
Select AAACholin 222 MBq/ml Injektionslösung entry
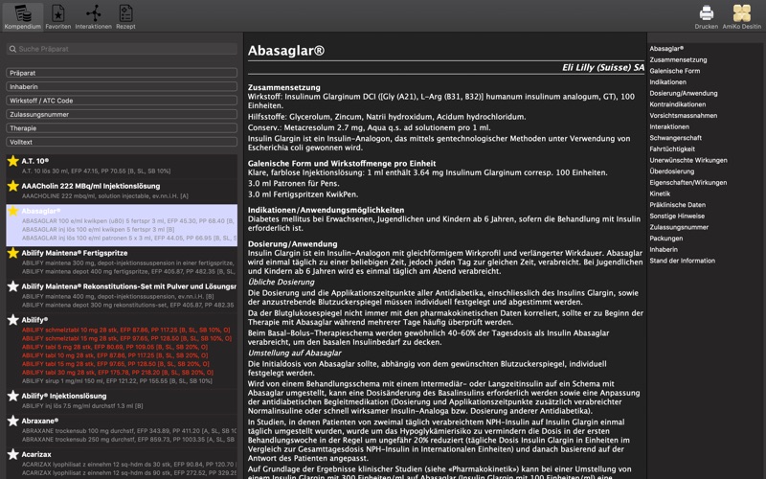(x=122, y=191)
